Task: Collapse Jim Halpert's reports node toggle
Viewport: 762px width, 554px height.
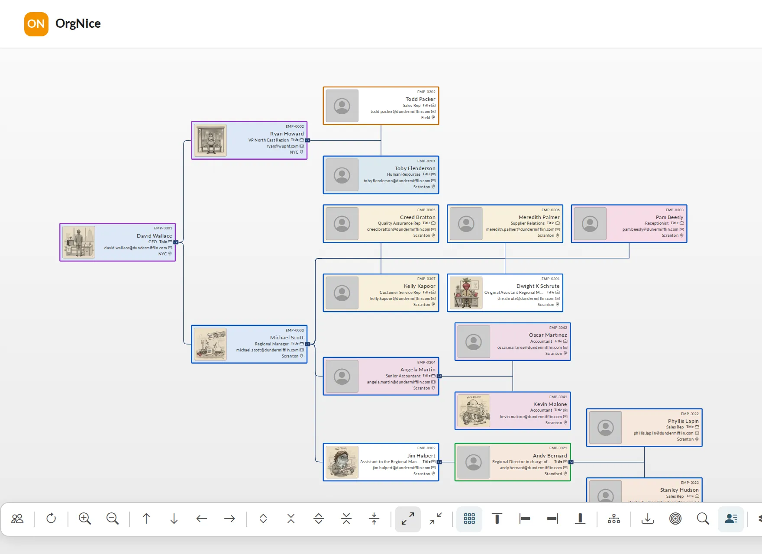Action: (x=439, y=462)
